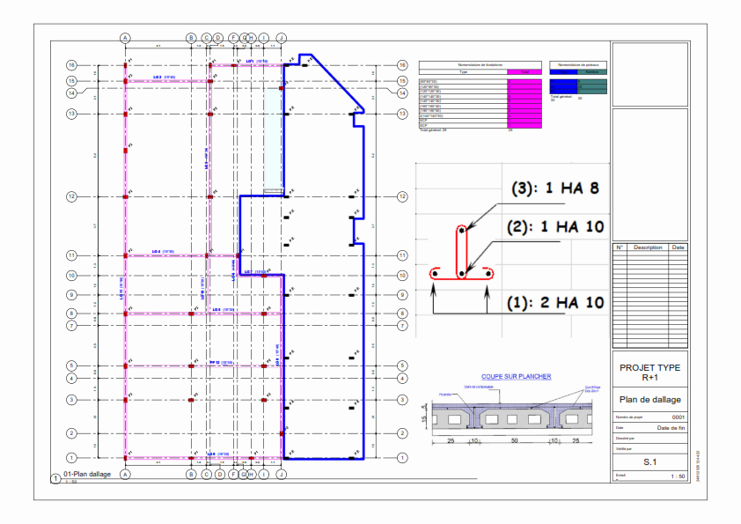Click grid bubble B at top of plan
This screenshot has width=741, height=524.
click(191, 38)
